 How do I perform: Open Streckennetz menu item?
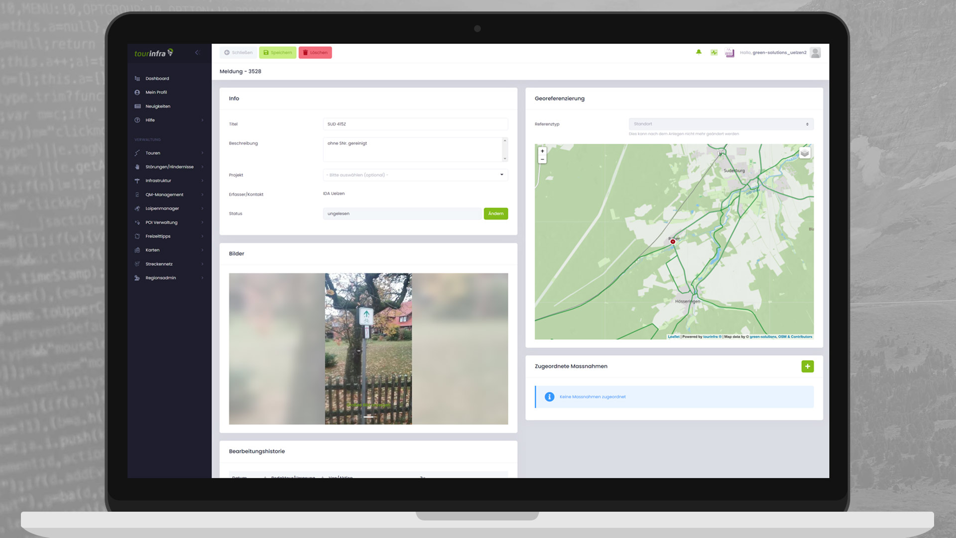[159, 264]
